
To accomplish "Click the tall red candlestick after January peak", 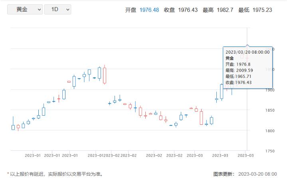I will [105, 75].
